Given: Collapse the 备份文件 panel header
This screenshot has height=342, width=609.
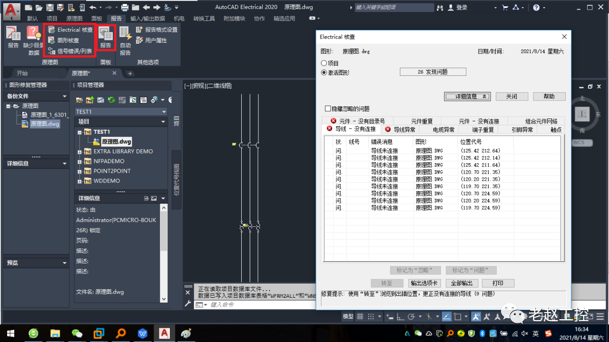Looking at the screenshot, I should [37, 96].
